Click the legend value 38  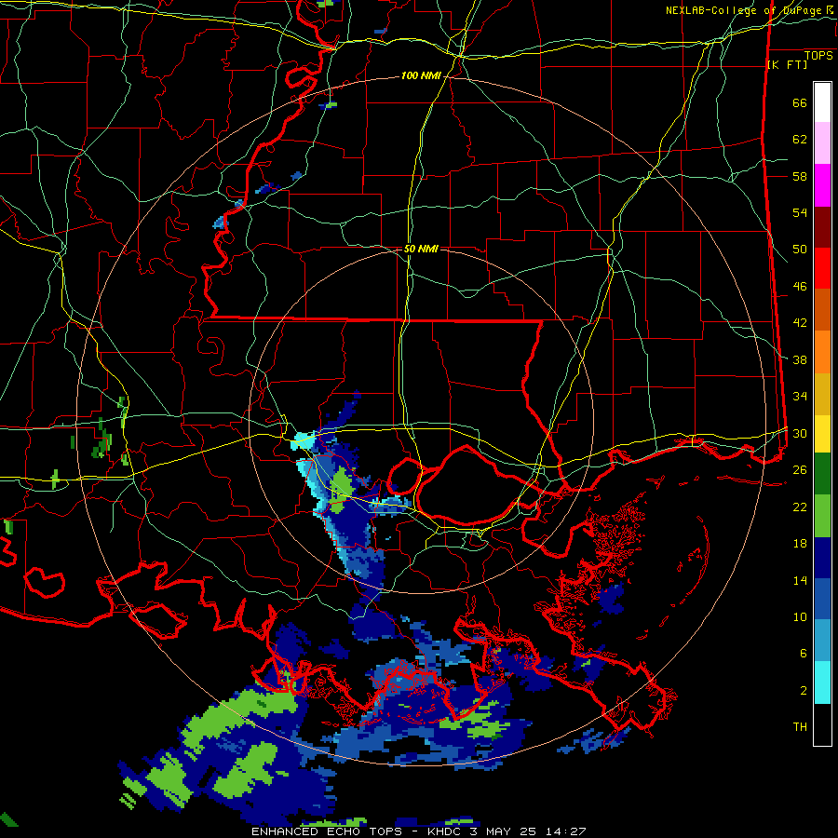point(800,359)
